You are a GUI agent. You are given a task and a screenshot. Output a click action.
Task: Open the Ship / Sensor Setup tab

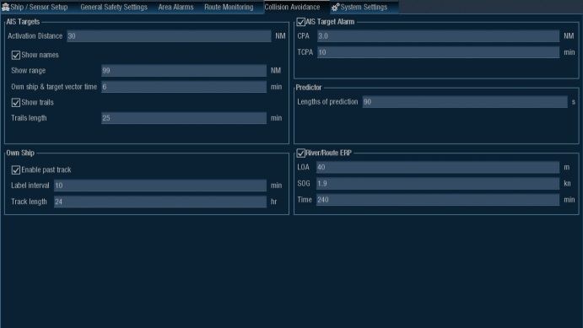tap(35, 7)
